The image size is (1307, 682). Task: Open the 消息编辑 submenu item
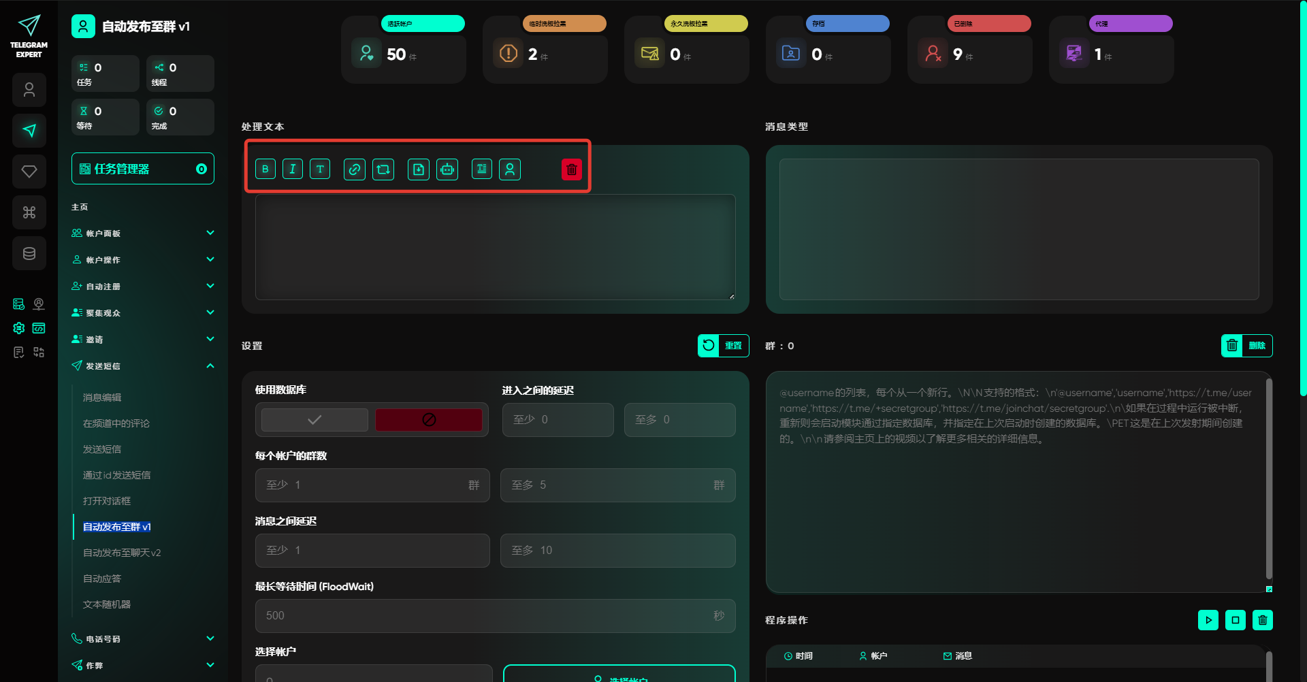[x=102, y=397]
